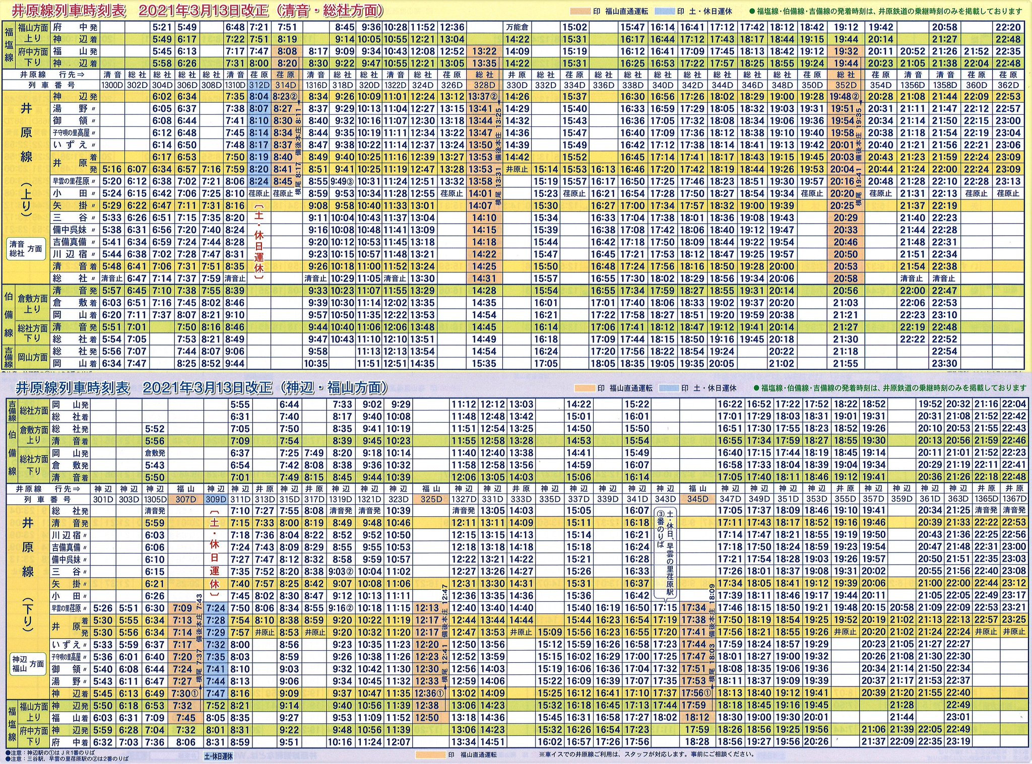1032x764 pixels.
Task: Click the blue 土・休日運休 label in the bottom footer
Action: tap(218, 756)
